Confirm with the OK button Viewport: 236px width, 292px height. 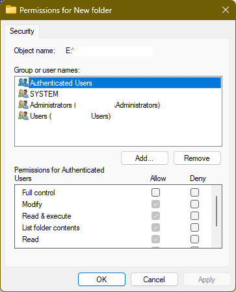(101, 280)
